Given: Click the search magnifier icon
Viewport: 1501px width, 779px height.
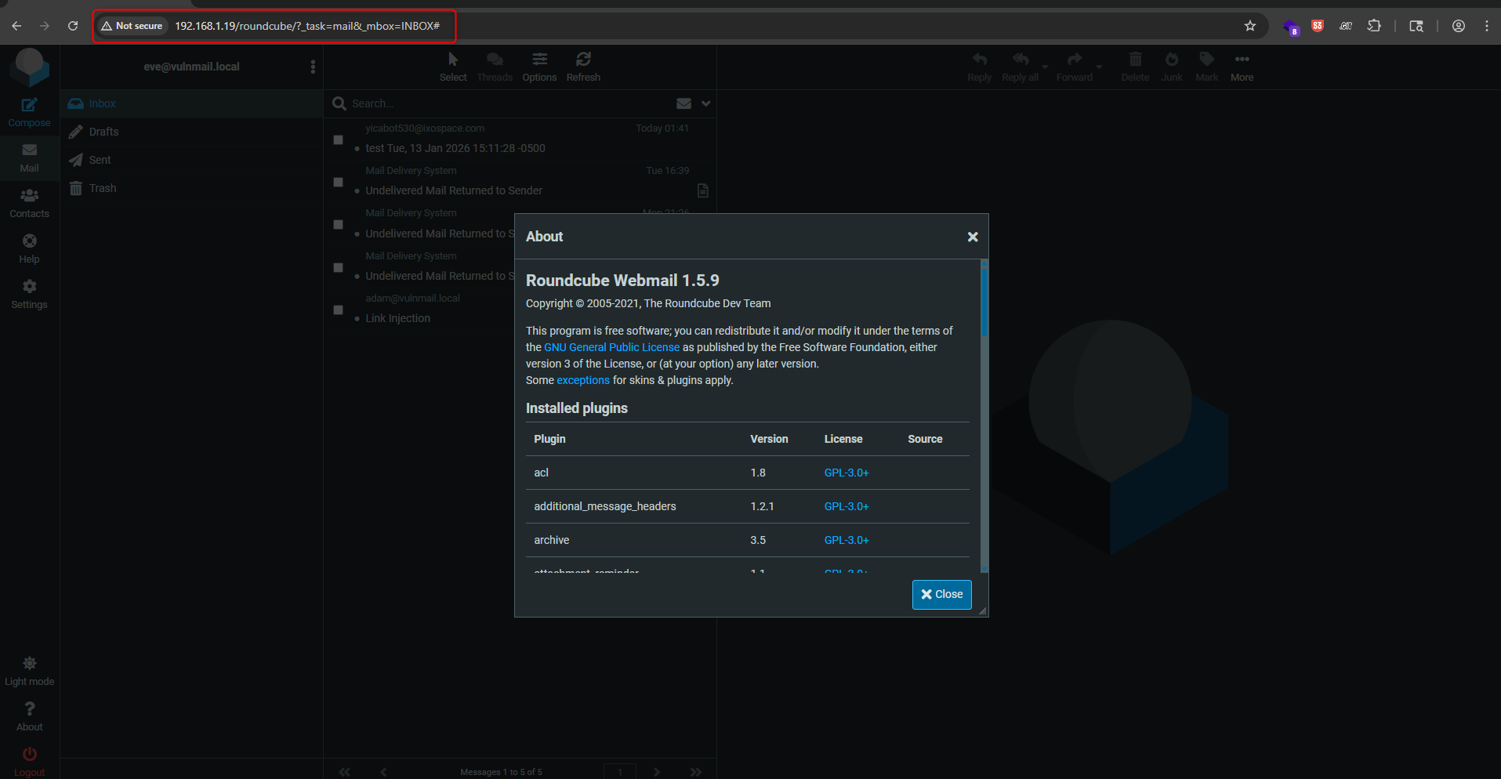Looking at the screenshot, I should 339,103.
